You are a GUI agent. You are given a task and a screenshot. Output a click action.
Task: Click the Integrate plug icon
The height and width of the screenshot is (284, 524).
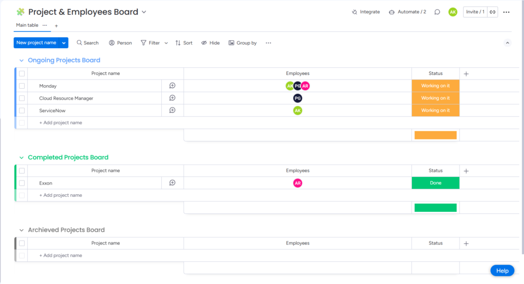click(x=355, y=12)
